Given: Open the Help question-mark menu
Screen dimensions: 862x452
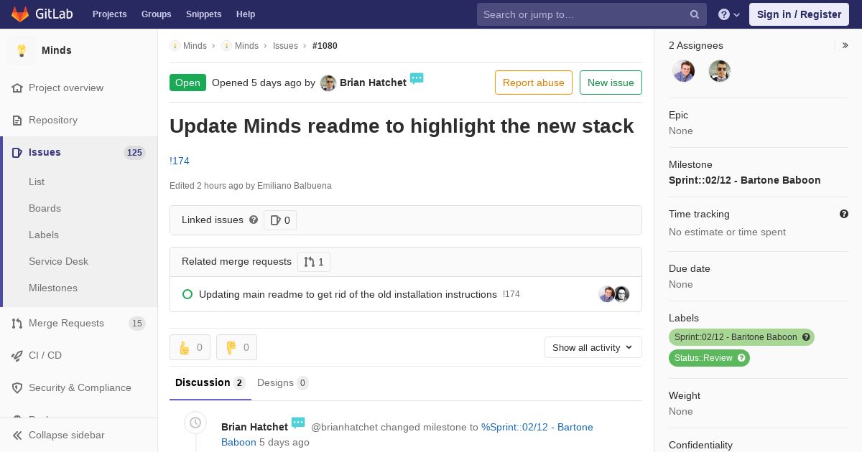Looking at the screenshot, I should 729,14.
